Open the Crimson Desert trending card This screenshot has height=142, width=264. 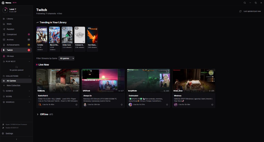click(80, 39)
